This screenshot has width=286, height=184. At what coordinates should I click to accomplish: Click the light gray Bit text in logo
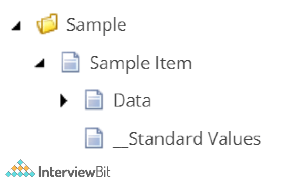pos(103,172)
